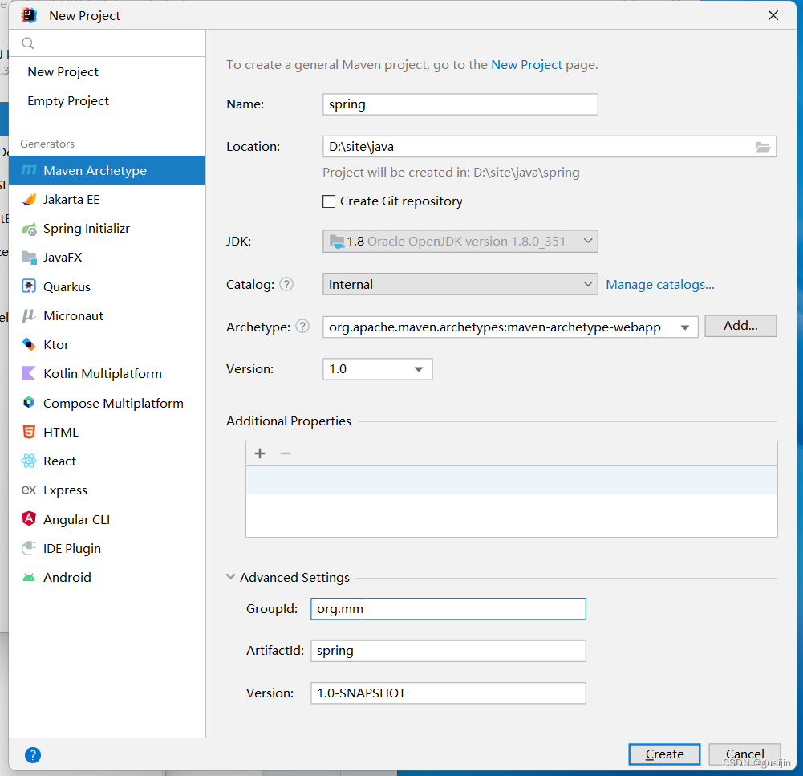The height and width of the screenshot is (776, 803).
Task: Click the Quarkus generator icon
Action: coord(29,286)
